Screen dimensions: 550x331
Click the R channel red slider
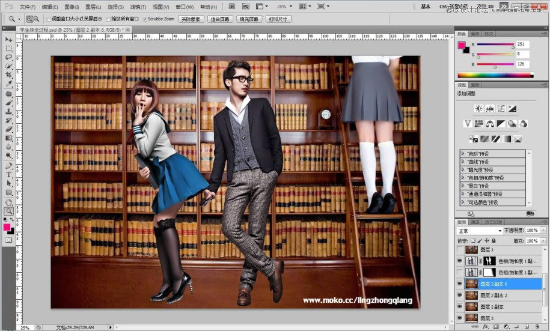point(513,46)
